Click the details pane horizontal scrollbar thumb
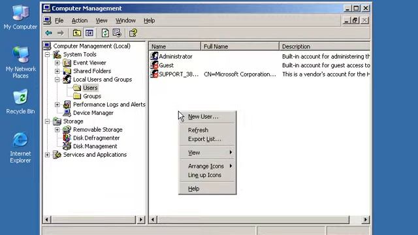 pyautogui.click(x=253, y=220)
